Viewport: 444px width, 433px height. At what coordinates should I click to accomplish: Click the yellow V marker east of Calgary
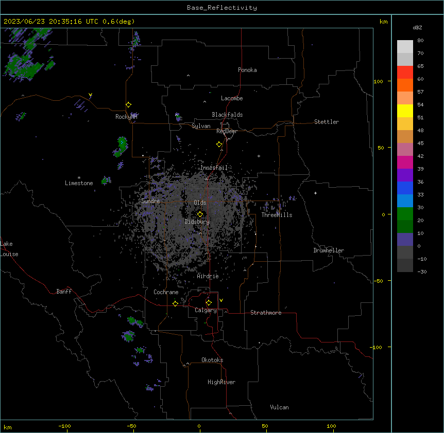pos(221,300)
